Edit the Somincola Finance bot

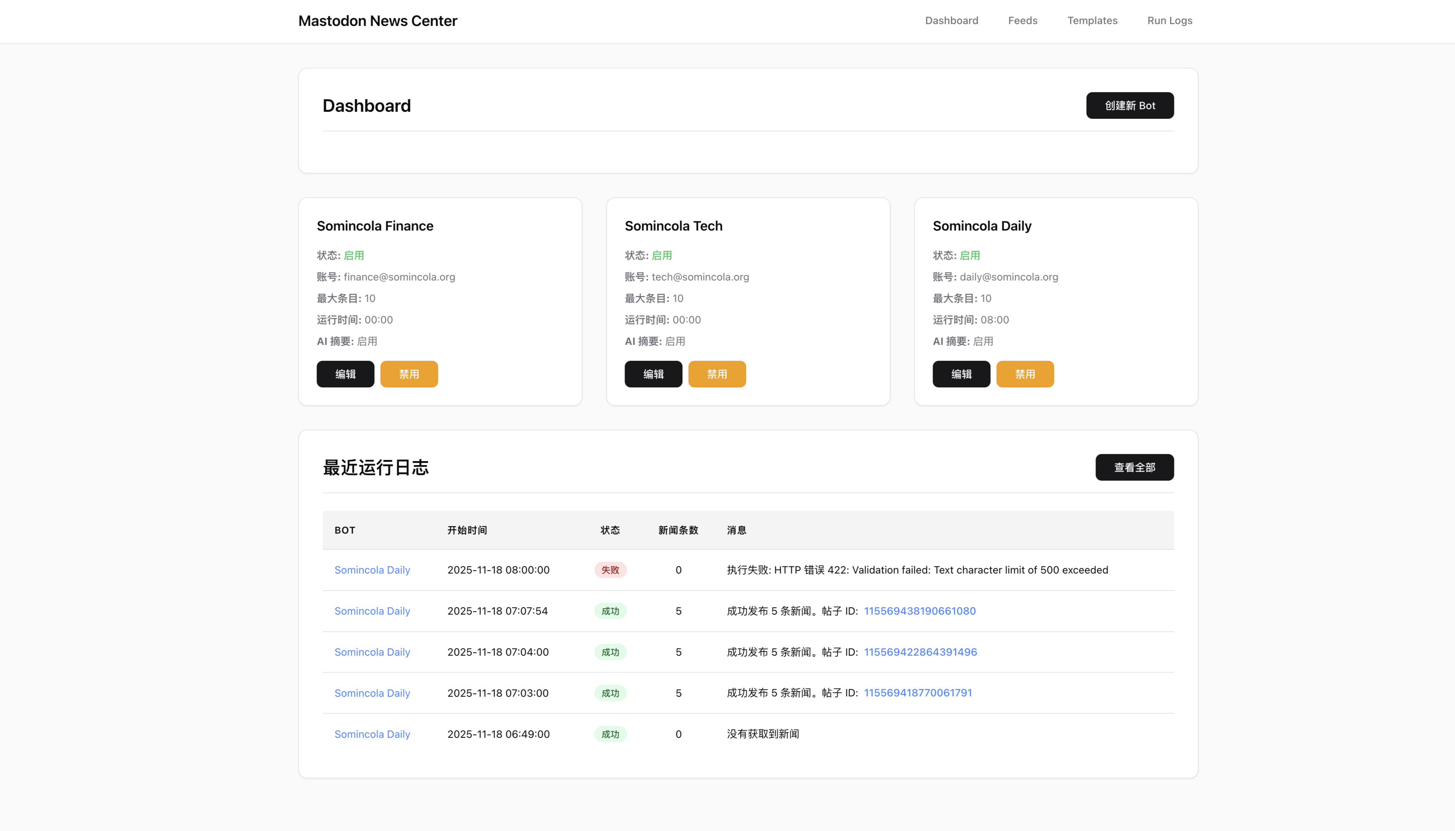click(345, 374)
